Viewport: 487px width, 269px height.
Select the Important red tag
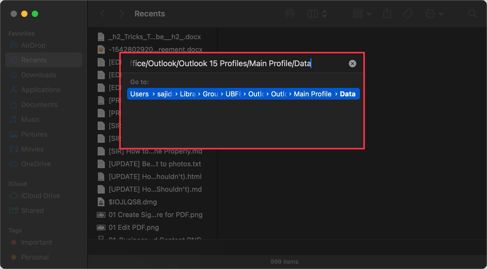tap(37, 242)
